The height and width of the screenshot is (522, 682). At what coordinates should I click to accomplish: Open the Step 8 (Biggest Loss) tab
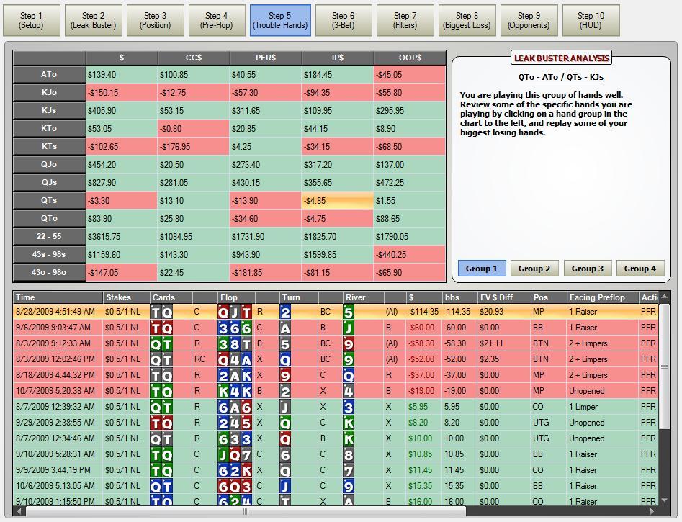pos(466,20)
